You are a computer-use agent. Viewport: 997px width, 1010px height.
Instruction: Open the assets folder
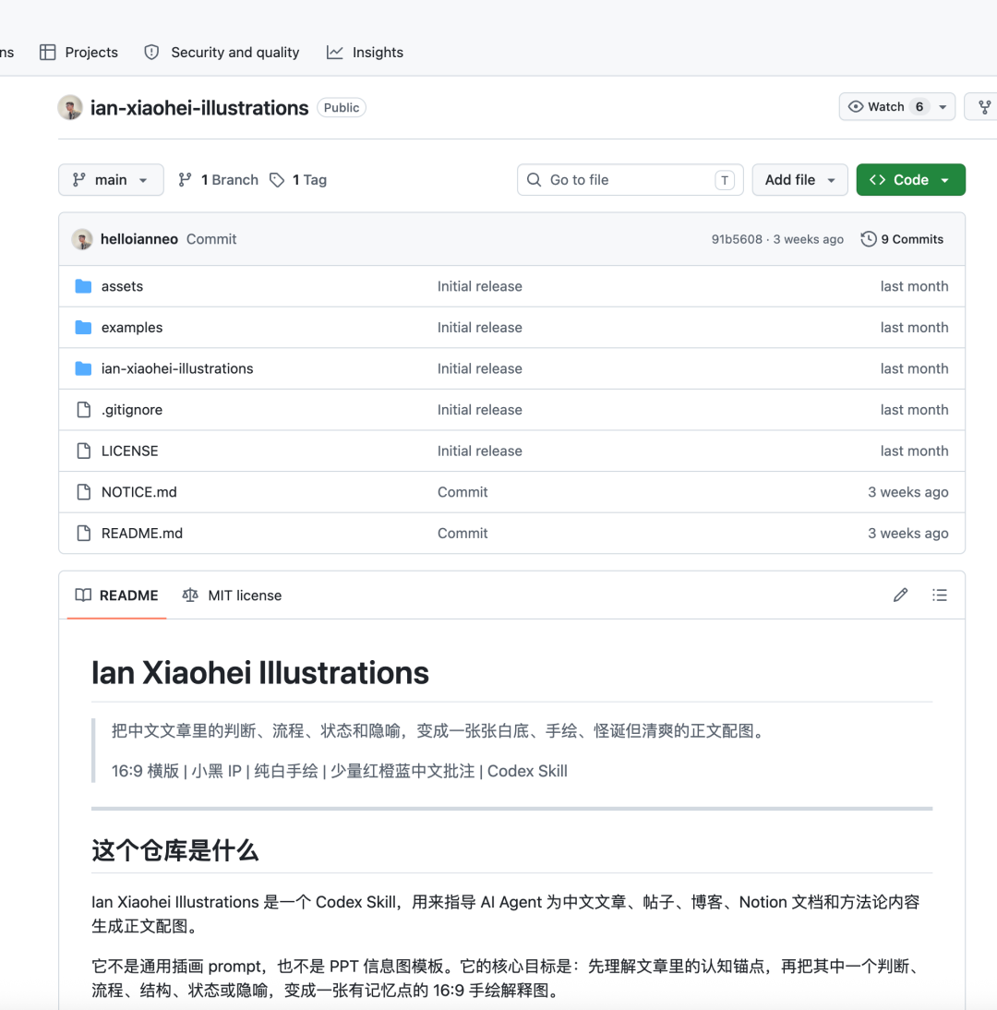[122, 286]
